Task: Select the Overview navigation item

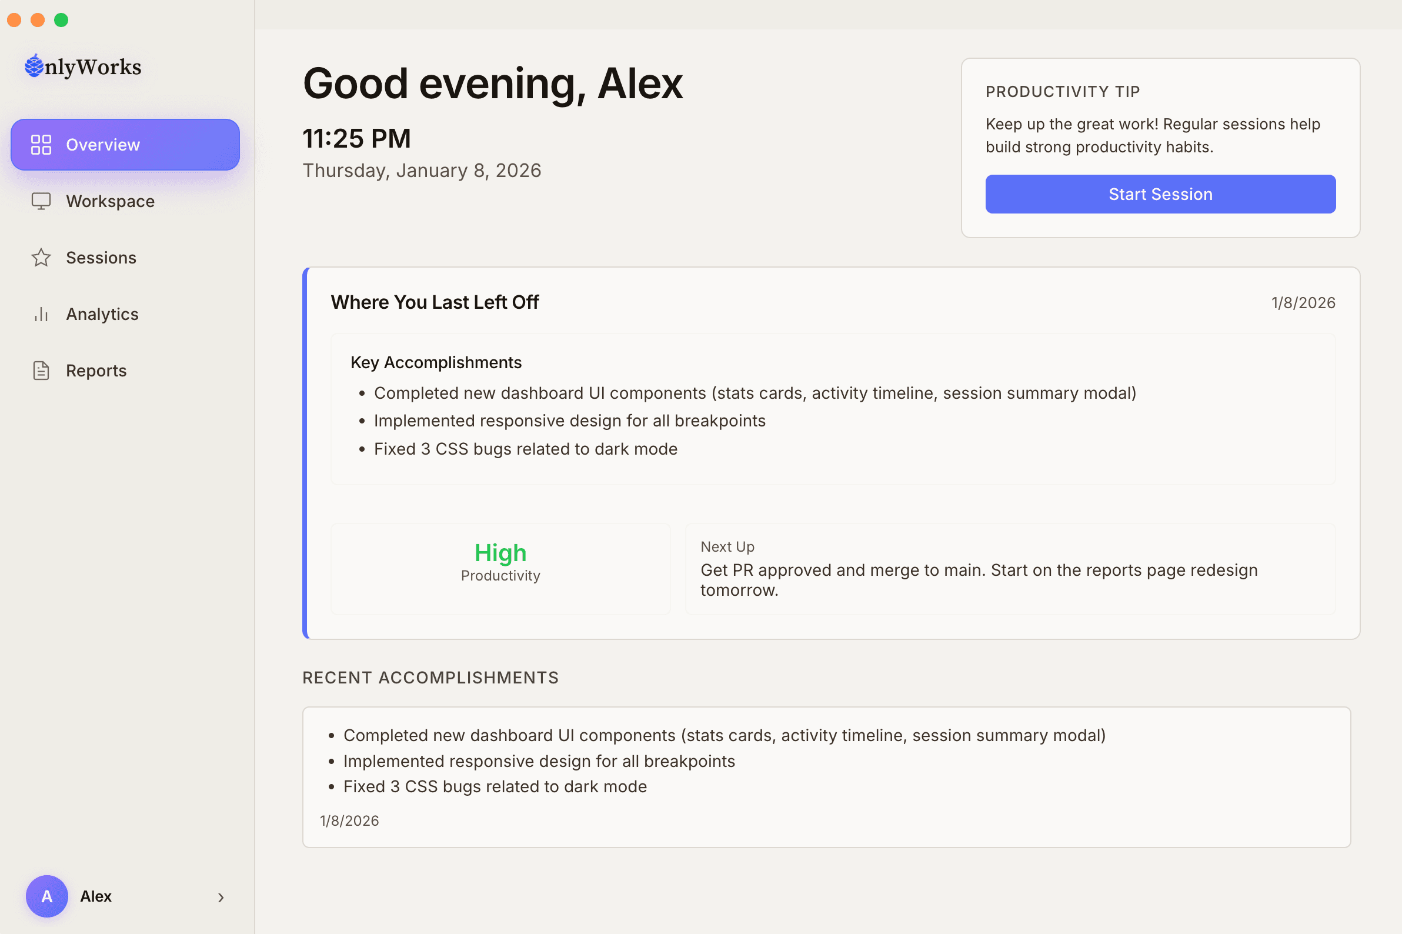Action: (x=125, y=145)
